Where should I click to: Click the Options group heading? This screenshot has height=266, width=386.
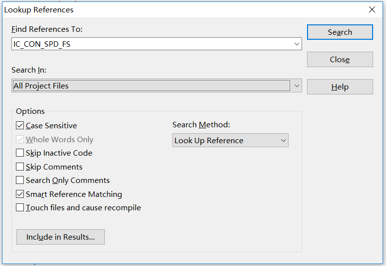pos(30,111)
